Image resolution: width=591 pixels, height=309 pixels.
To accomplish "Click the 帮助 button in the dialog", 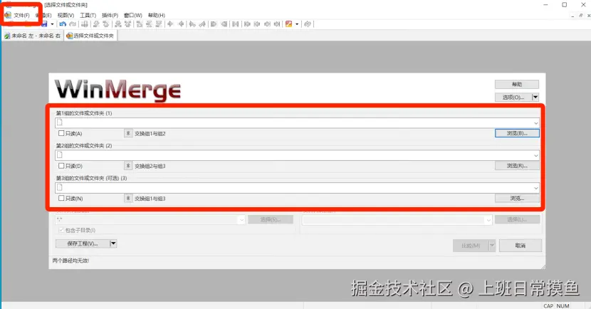I will point(517,85).
